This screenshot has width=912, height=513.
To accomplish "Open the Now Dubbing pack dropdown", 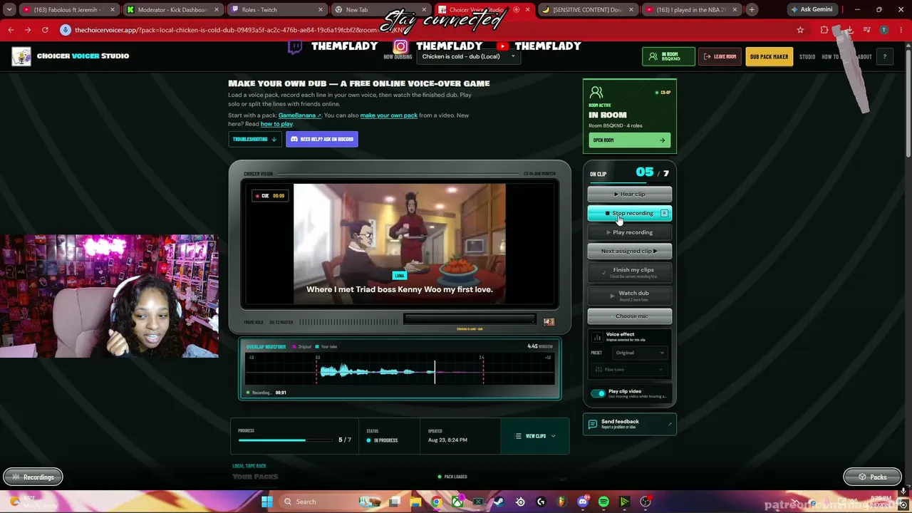I will pyautogui.click(x=469, y=56).
